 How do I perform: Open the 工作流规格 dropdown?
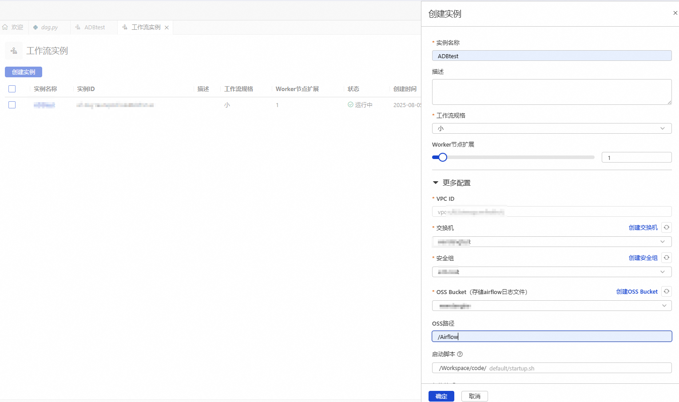click(552, 128)
